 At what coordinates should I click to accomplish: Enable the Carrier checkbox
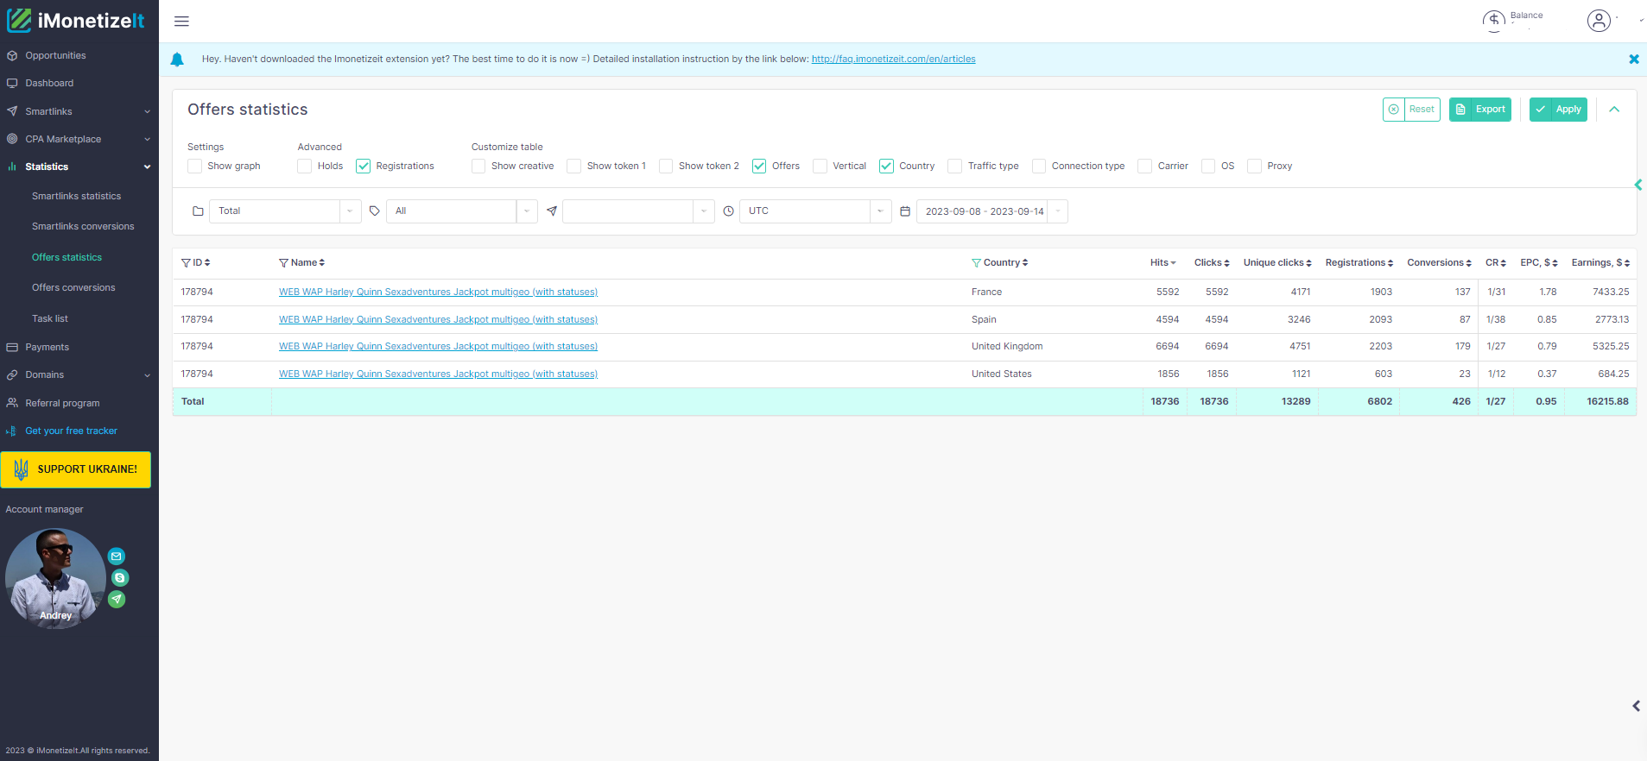pyautogui.click(x=1144, y=167)
